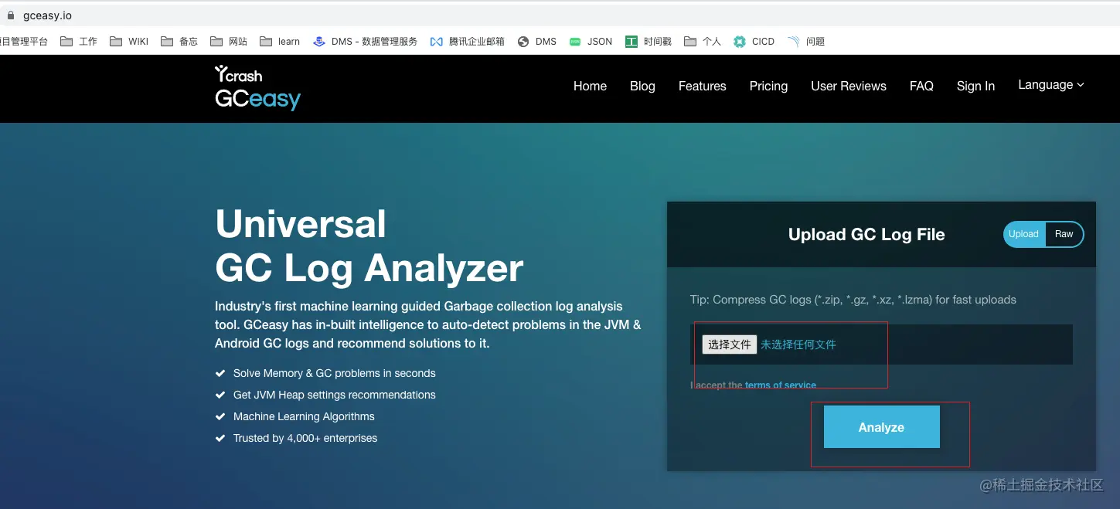Click the yCrash GCeasy logo
The height and width of the screenshot is (509, 1120).
(257, 88)
